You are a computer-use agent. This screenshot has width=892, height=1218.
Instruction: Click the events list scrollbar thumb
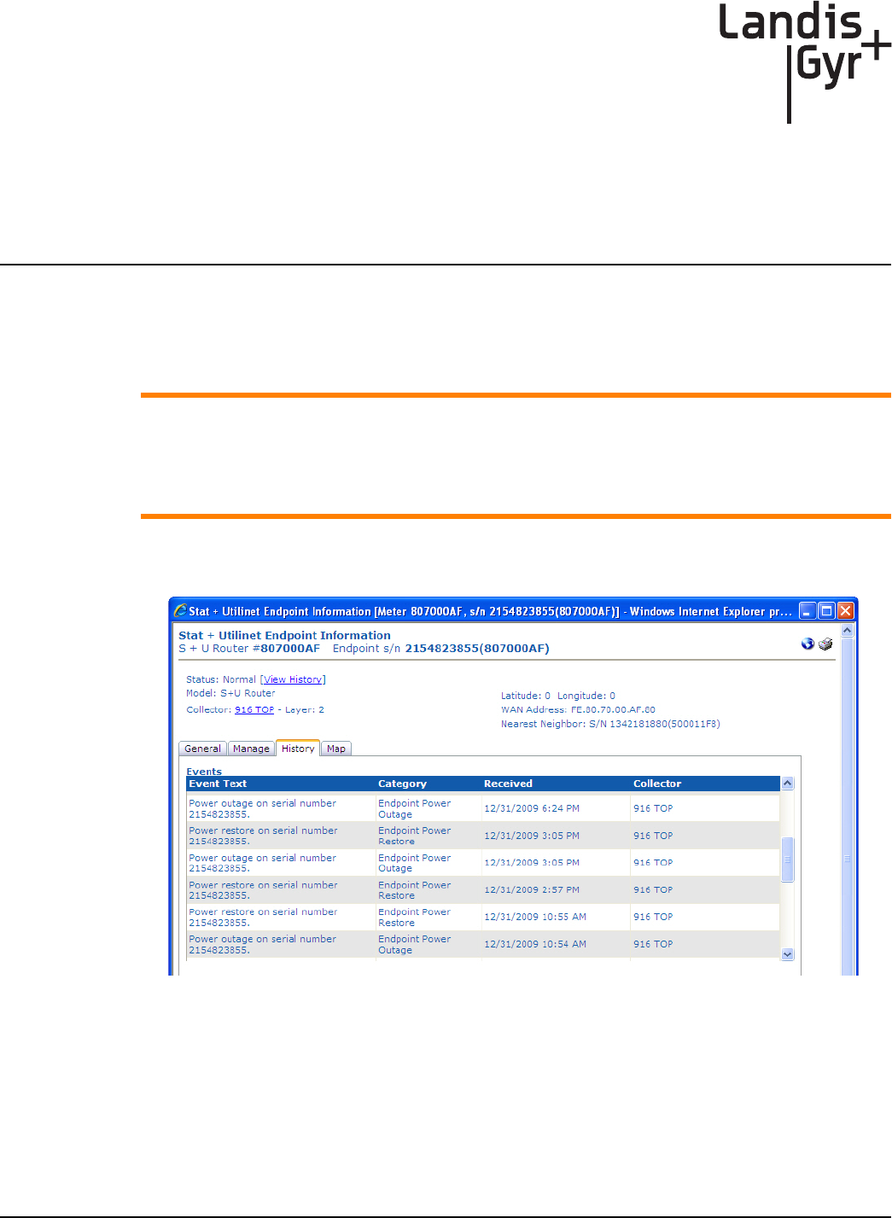pos(788,860)
